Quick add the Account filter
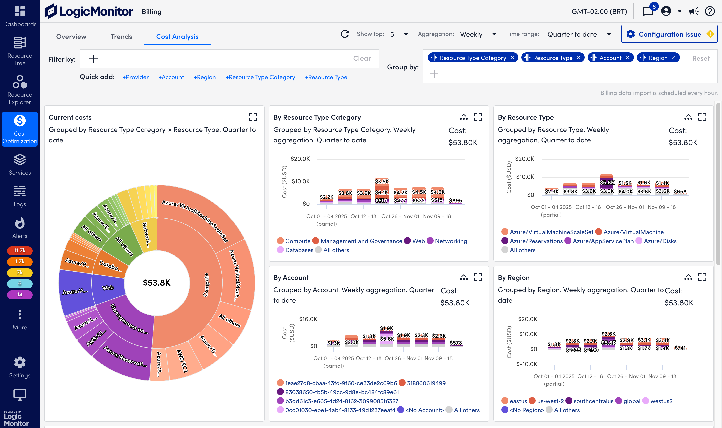Screen dimensions: 722x428 tap(171, 77)
